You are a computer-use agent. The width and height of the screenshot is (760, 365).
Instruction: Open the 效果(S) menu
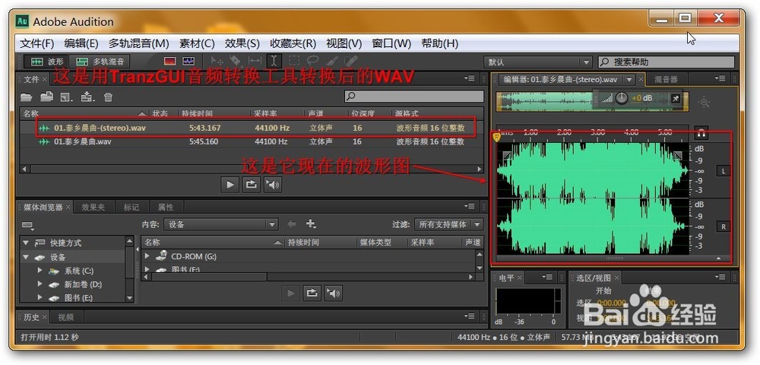tap(242, 43)
